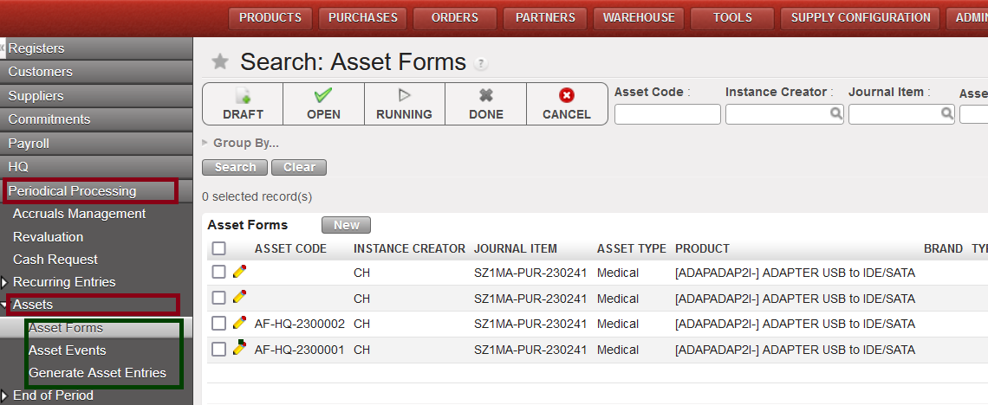Filter by Draft status
The width and height of the screenshot is (988, 405).
pos(243,104)
